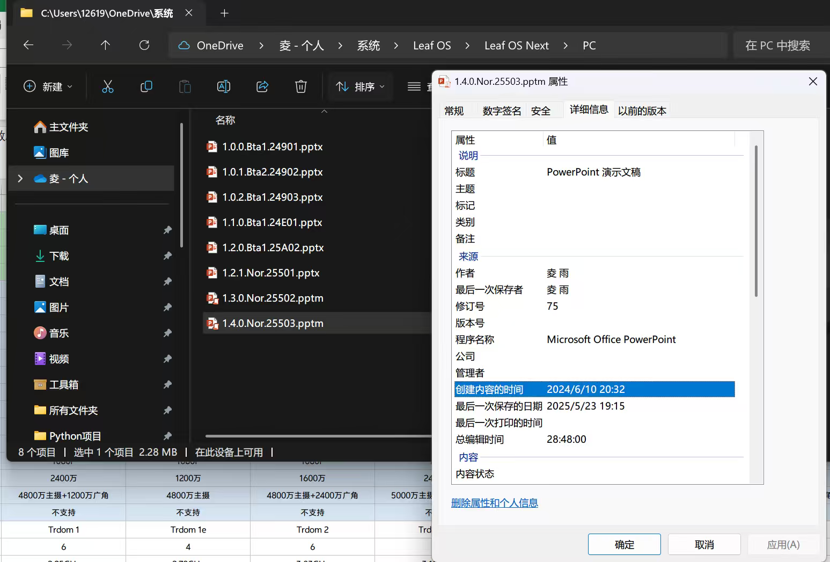Click the Rename icon in toolbar
830x562 pixels.
223,86
